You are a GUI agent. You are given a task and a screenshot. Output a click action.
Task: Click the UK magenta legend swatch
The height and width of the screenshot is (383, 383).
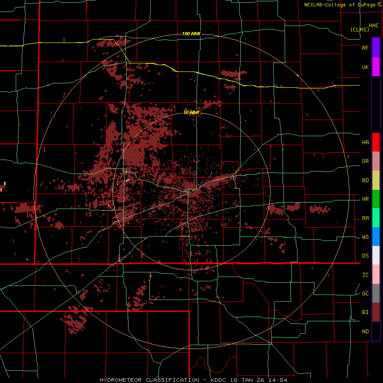(376, 67)
